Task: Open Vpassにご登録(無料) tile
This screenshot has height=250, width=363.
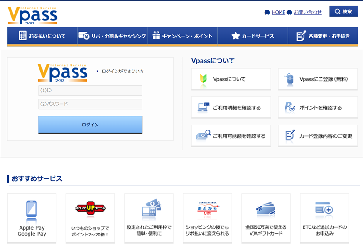Action: pyautogui.click(x=318, y=79)
